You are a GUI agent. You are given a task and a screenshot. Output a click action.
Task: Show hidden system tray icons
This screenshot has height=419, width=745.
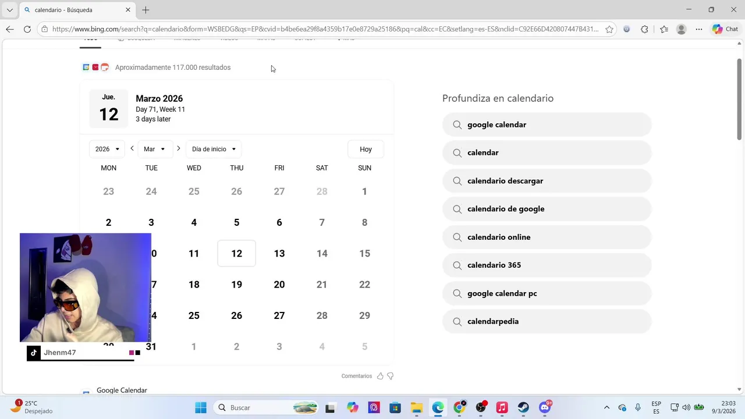[x=606, y=407]
